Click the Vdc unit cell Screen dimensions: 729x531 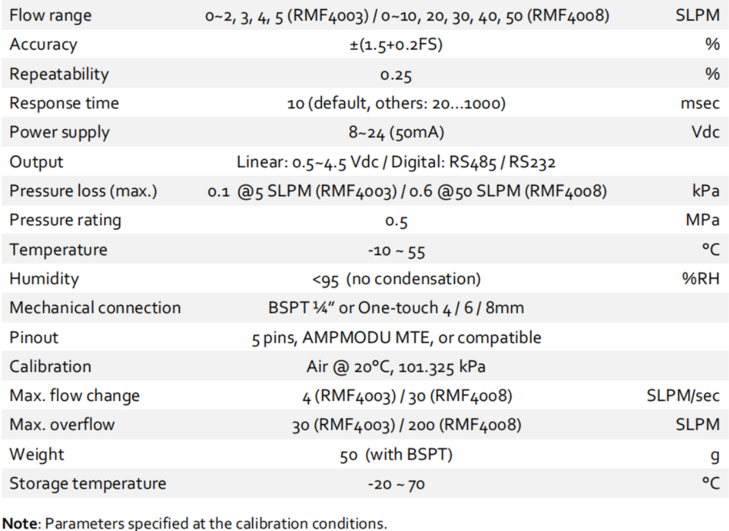click(705, 132)
